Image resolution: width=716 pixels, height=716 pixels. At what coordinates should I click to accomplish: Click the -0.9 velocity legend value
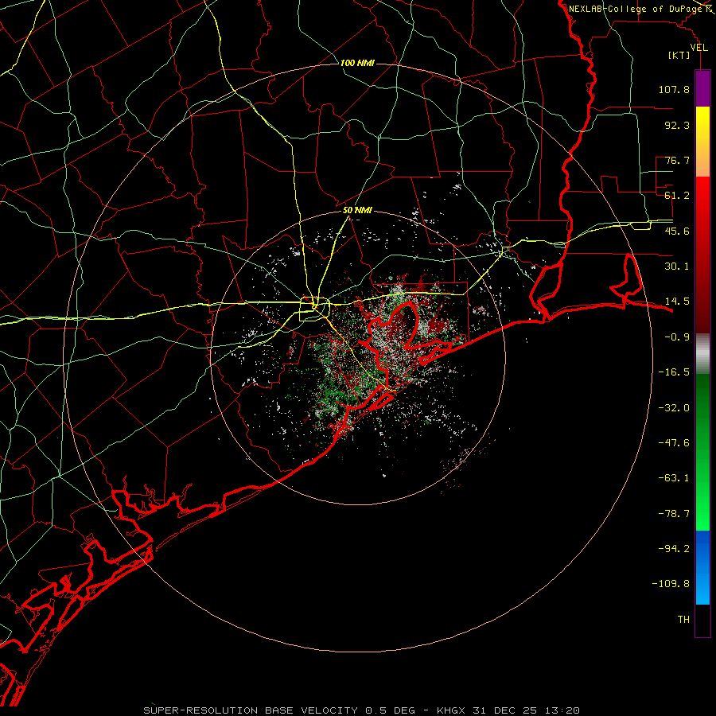tap(677, 337)
